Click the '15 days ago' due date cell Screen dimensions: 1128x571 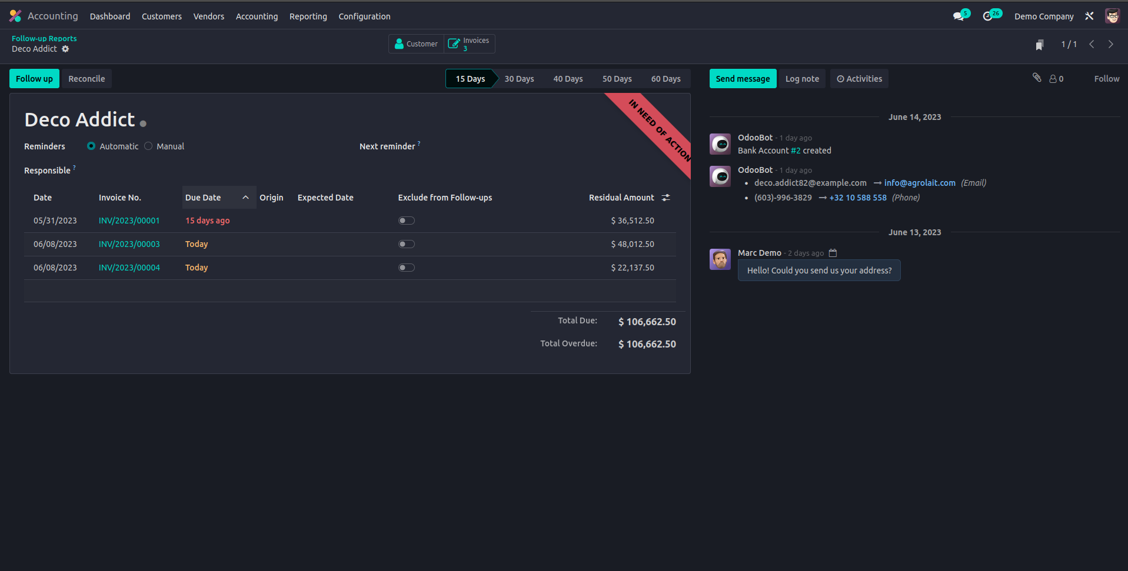pos(207,221)
